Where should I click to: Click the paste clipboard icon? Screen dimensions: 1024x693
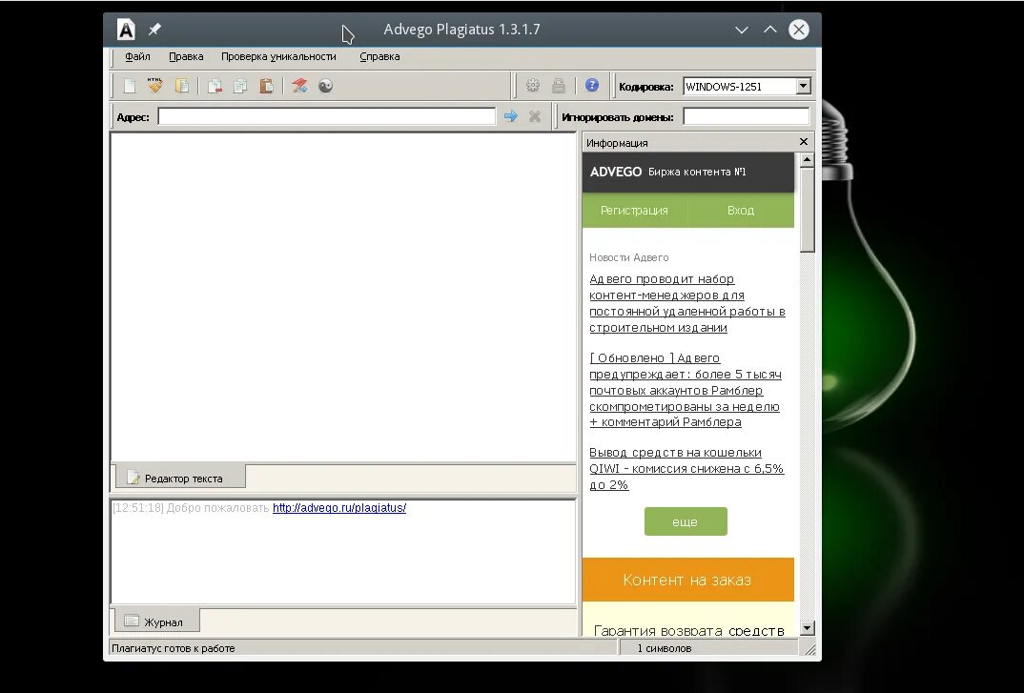266,86
